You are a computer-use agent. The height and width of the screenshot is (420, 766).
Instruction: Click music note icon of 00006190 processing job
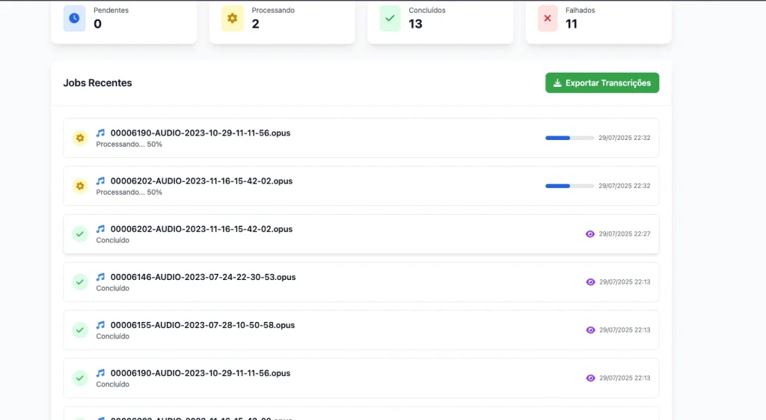(101, 133)
